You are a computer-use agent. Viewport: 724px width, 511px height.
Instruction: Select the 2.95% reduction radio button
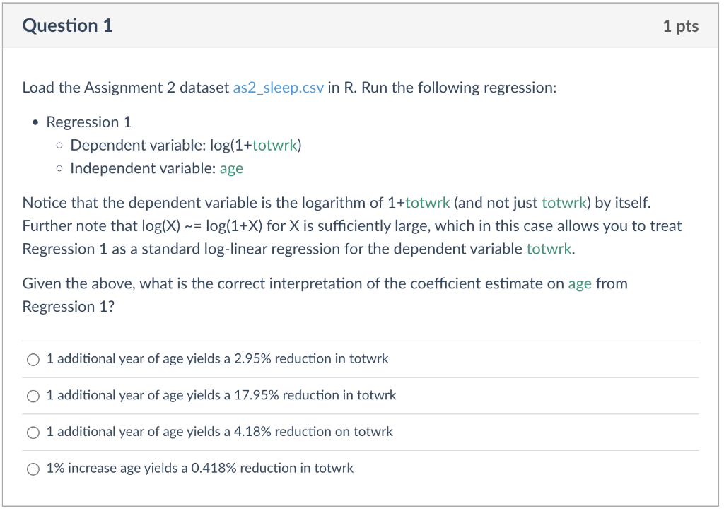(x=33, y=360)
